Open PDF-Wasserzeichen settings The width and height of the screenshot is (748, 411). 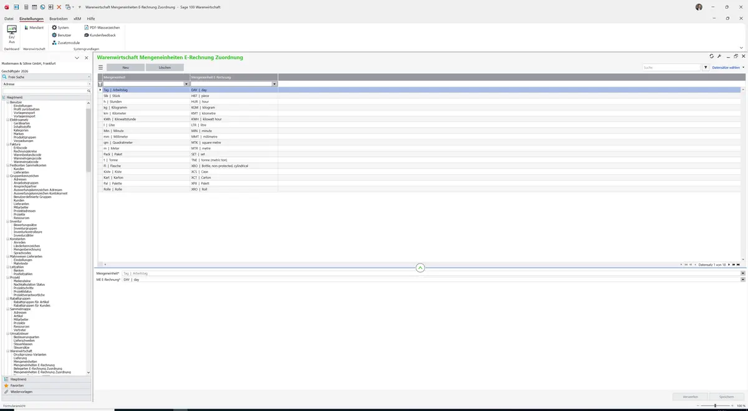102,27
